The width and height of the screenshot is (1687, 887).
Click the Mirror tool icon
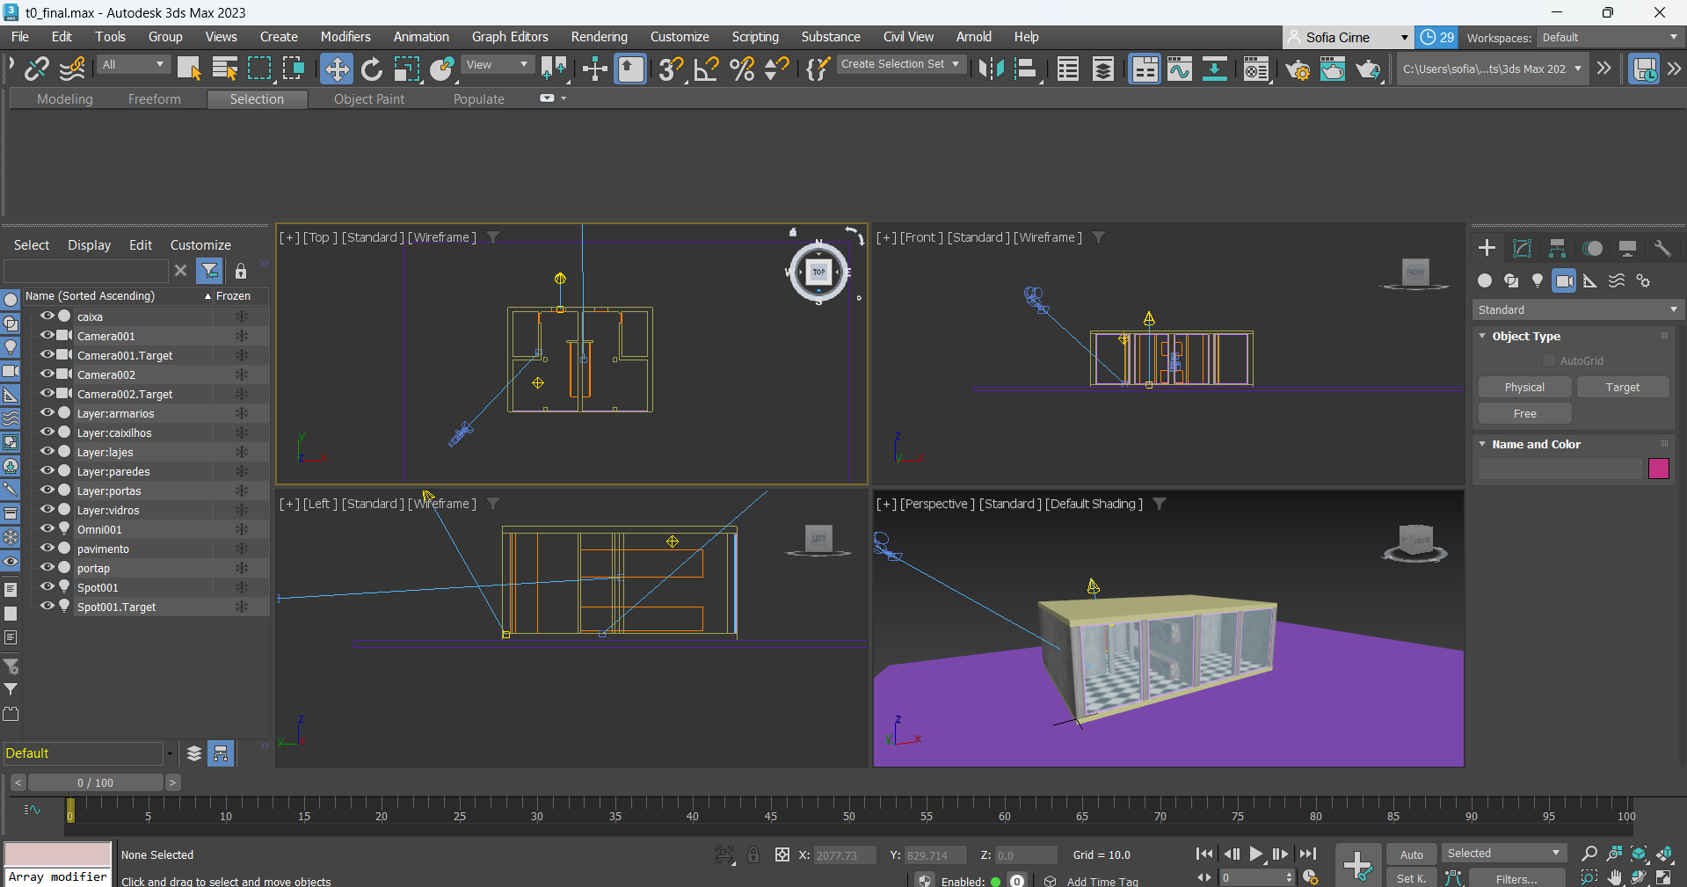tap(991, 69)
